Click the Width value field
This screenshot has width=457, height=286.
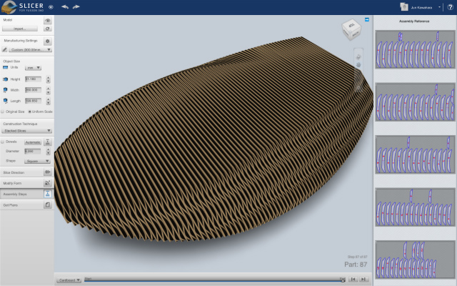[33, 90]
